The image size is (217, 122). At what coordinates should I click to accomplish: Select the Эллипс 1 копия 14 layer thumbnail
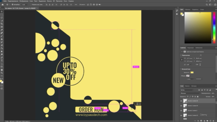click(185, 106)
